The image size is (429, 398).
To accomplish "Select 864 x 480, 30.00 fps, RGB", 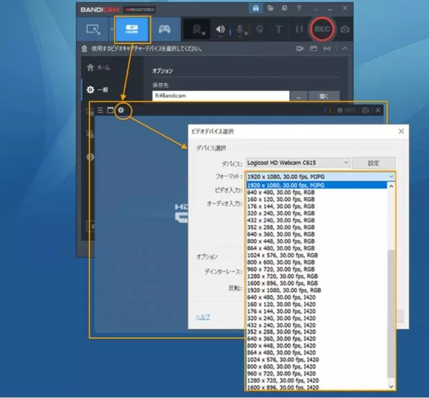I will [x=317, y=248].
